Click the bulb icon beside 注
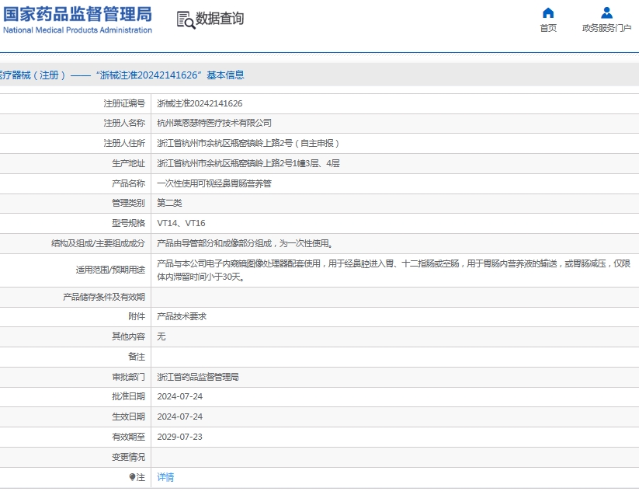The image size is (639, 495). [132, 477]
